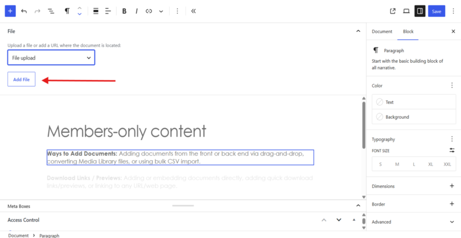Screen dimensions: 461x238
Task: Click the meta boxes resize handle
Action: (183, 206)
